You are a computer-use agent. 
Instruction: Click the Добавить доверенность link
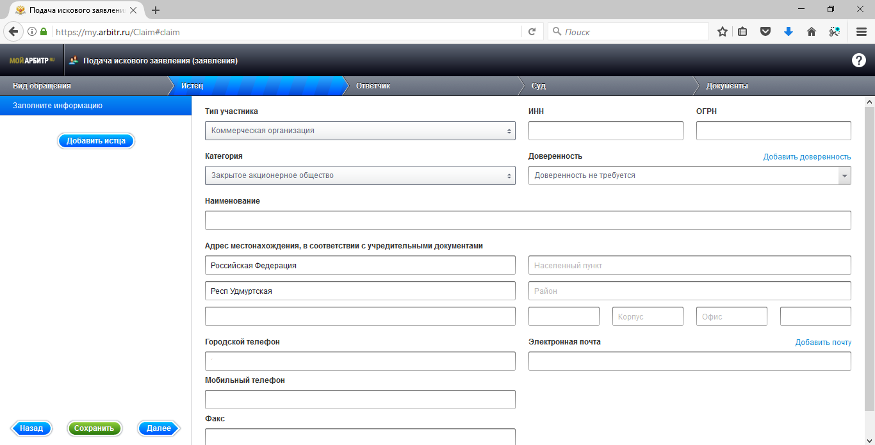[806, 157]
